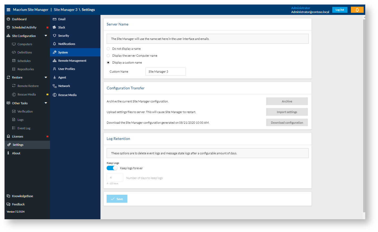Click the 'Server Name' heading
Image resolution: width=378 pixels, height=232 pixels.
[x=117, y=24]
